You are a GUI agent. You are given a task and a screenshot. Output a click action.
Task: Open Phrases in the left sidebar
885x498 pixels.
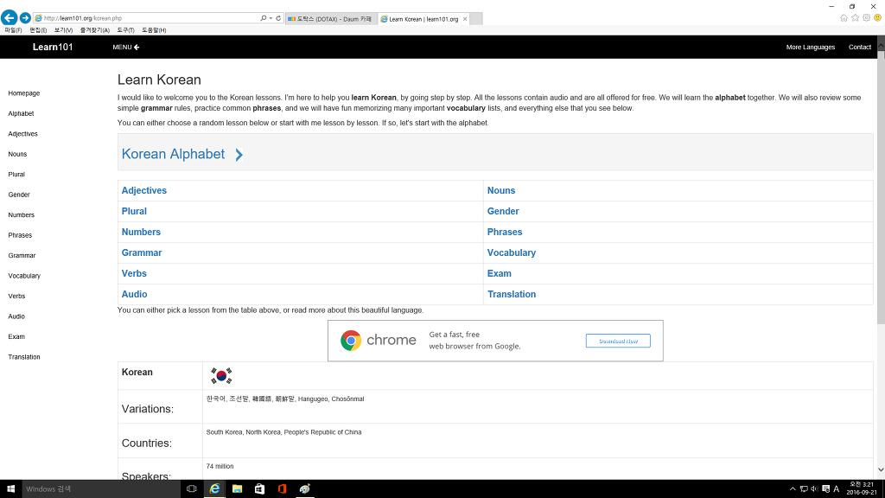21,235
